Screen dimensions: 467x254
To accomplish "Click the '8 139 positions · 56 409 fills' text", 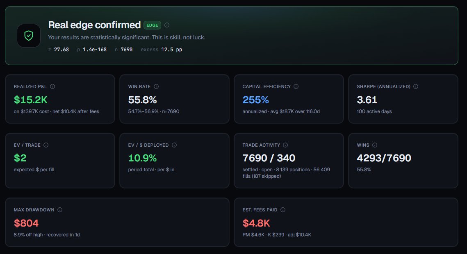I will (286, 173).
